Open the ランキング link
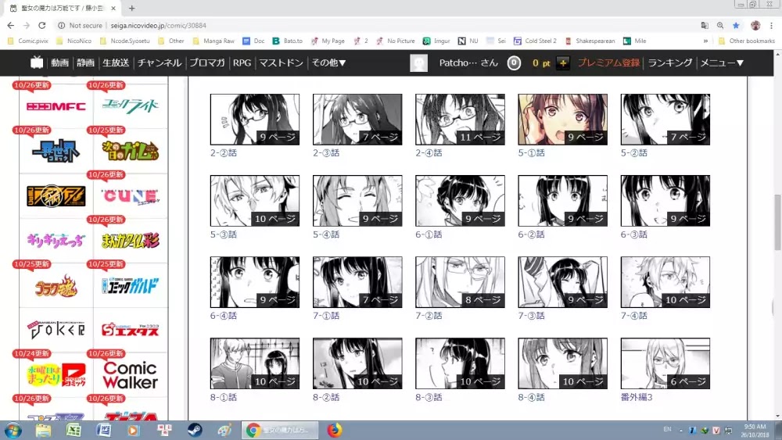Screen dimensions: 782x440 click(670, 63)
